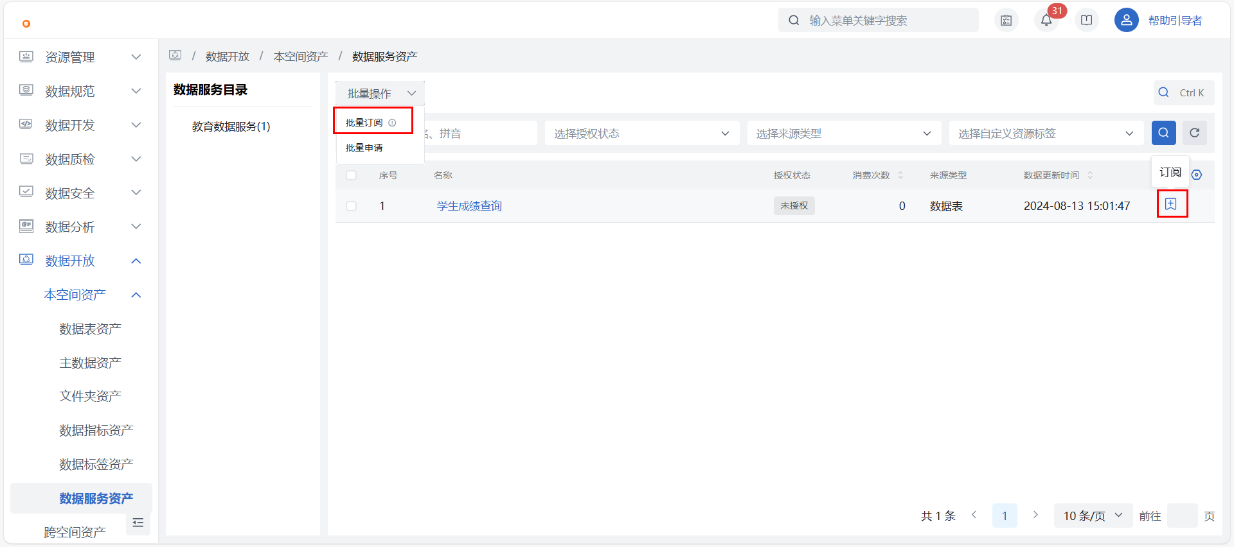
Task: Click the user avatar icon
Action: click(x=1127, y=20)
